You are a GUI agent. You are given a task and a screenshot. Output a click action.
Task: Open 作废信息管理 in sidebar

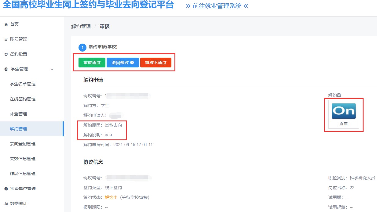[x=23, y=174]
